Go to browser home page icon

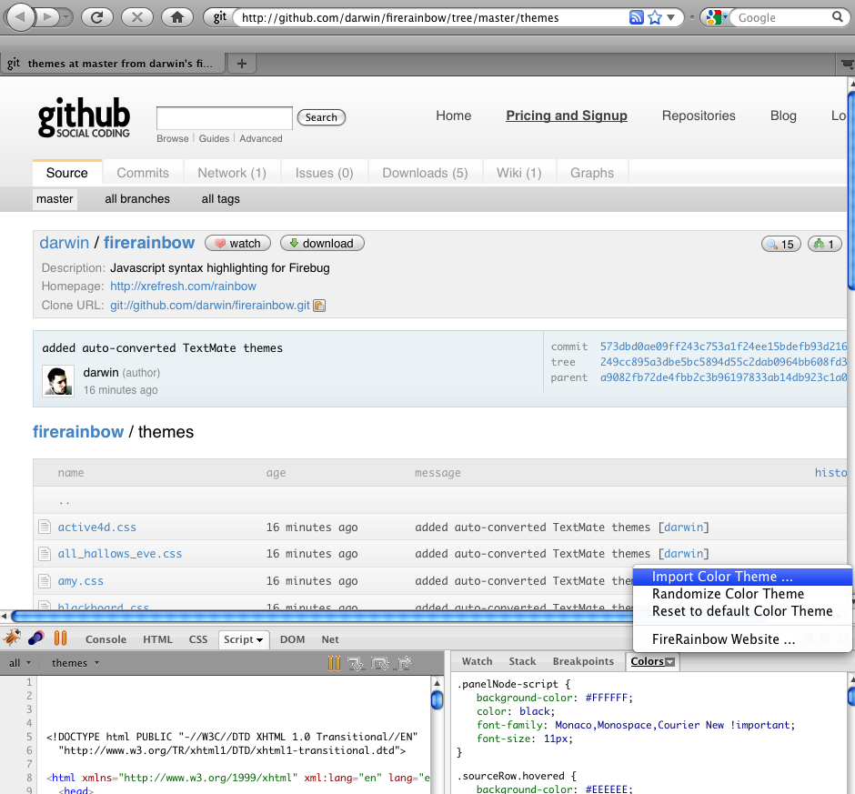178,16
